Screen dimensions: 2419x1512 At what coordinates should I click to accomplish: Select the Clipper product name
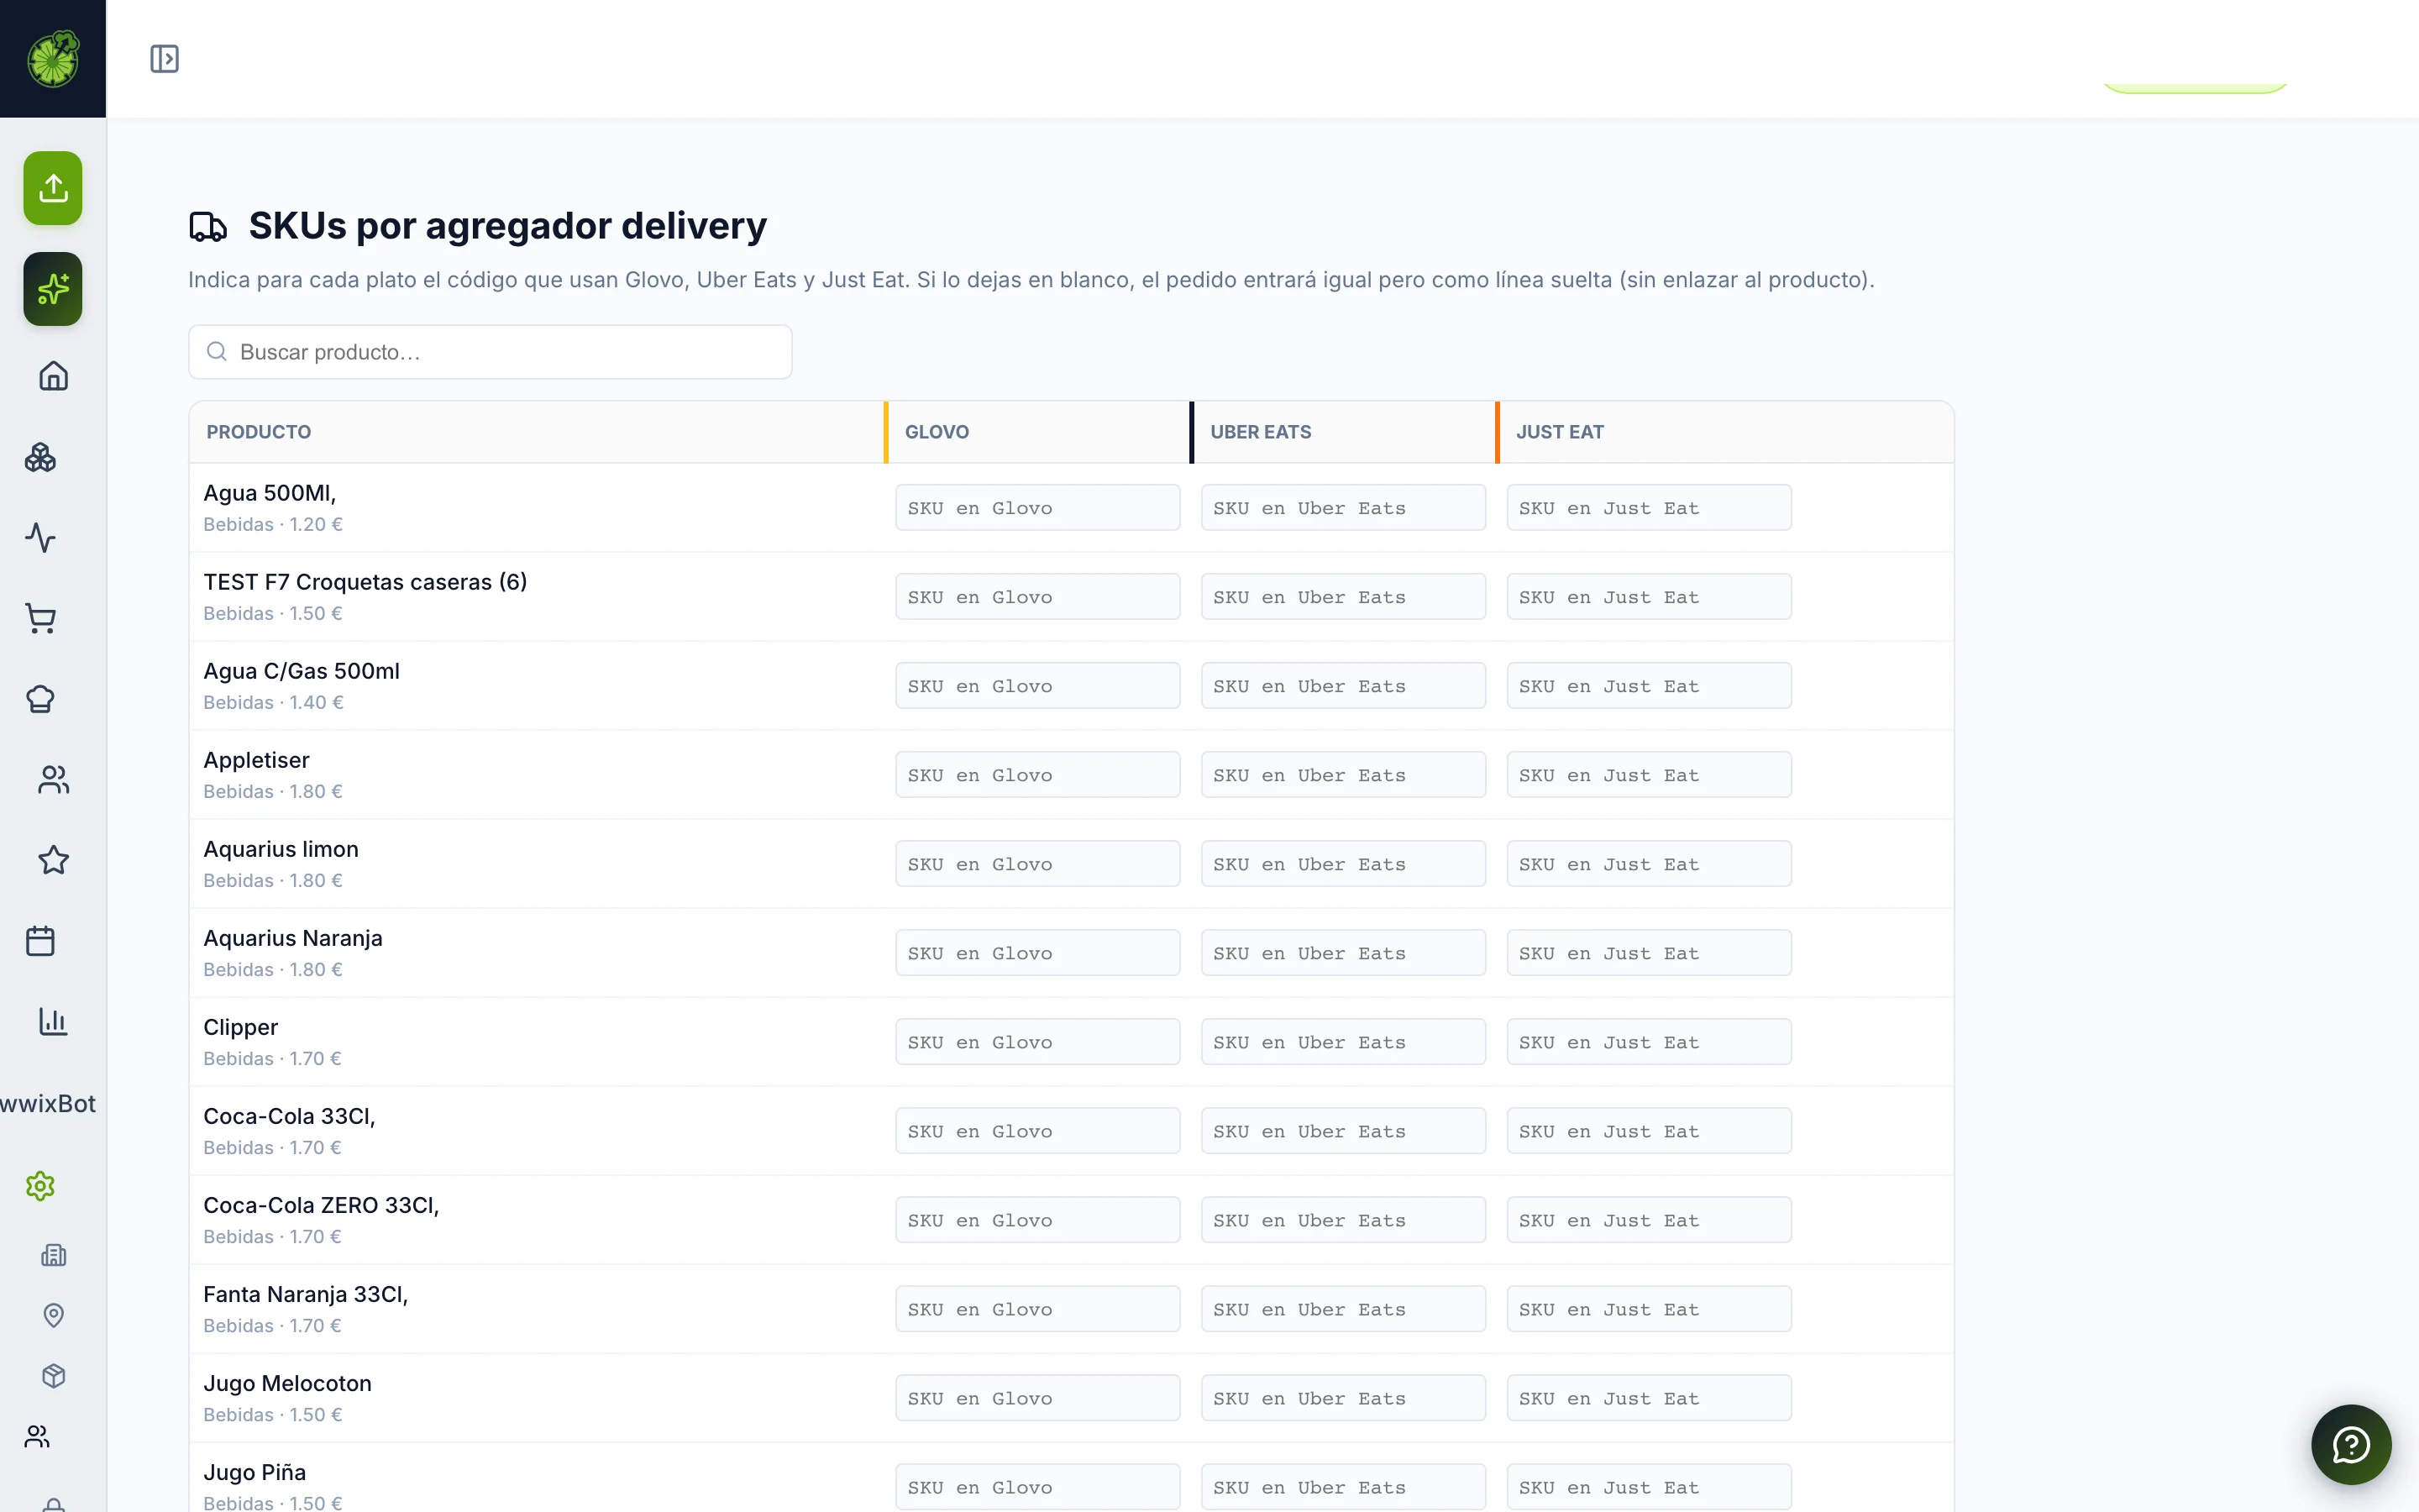pyautogui.click(x=241, y=1027)
